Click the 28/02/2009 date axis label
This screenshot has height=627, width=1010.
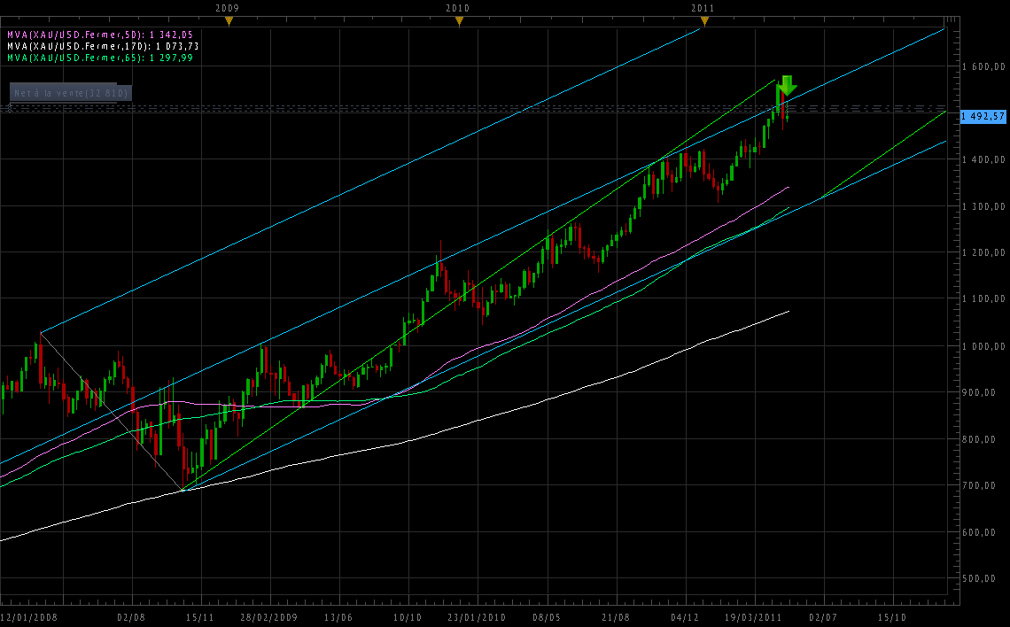(269, 617)
